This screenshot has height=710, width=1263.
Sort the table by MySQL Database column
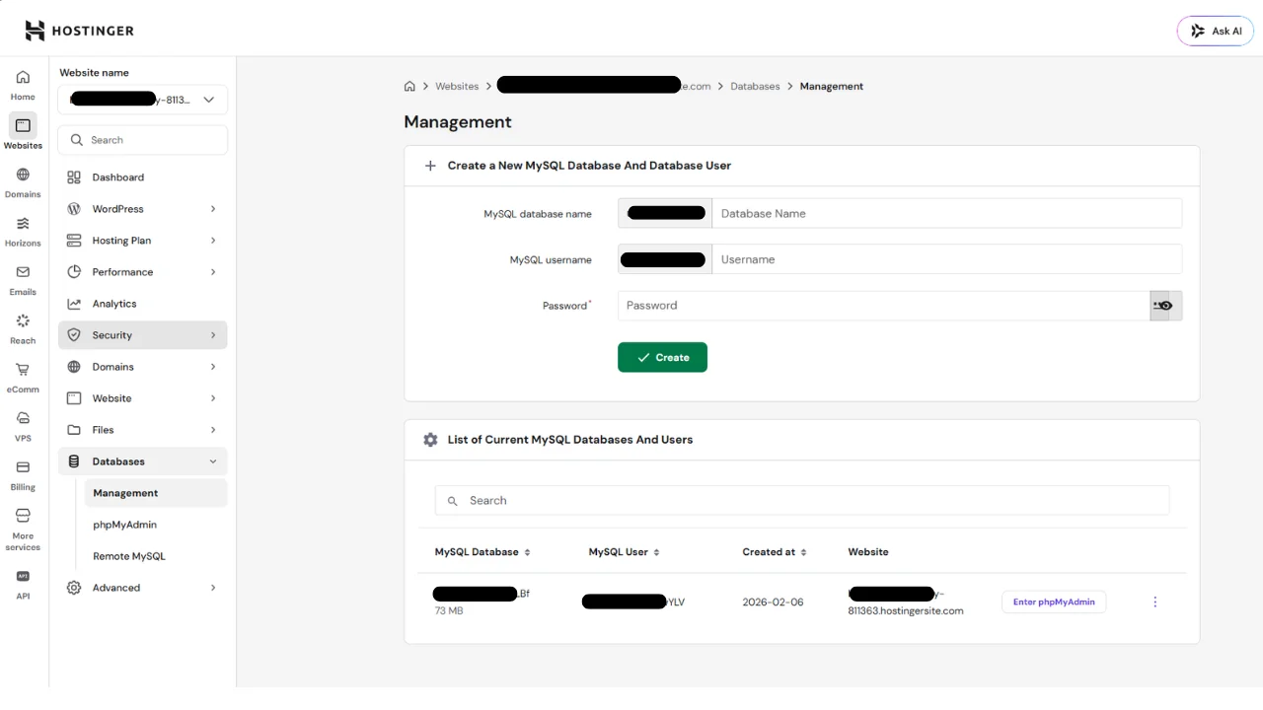point(483,552)
